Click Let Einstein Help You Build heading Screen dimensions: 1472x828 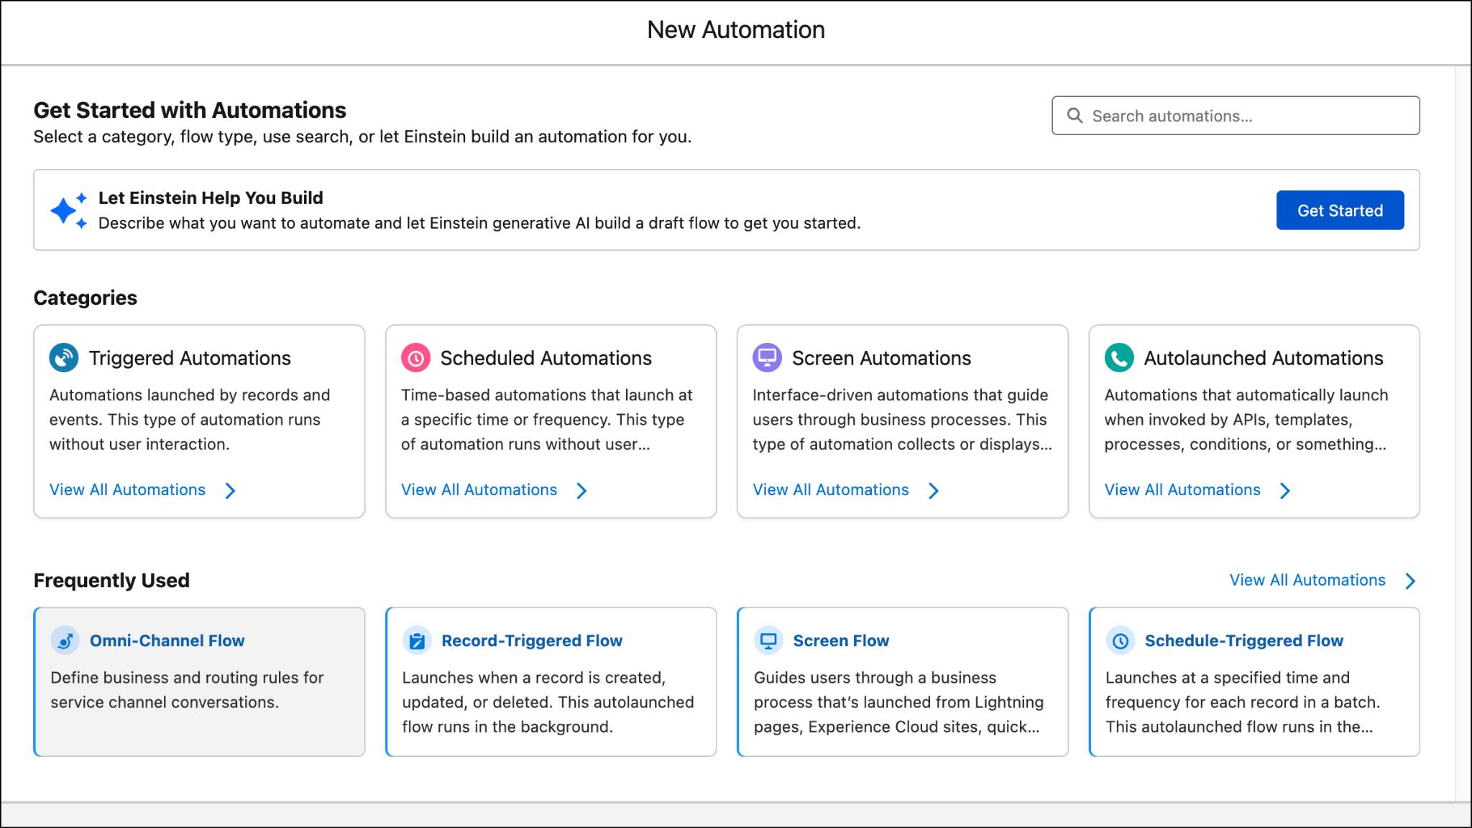click(x=211, y=198)
